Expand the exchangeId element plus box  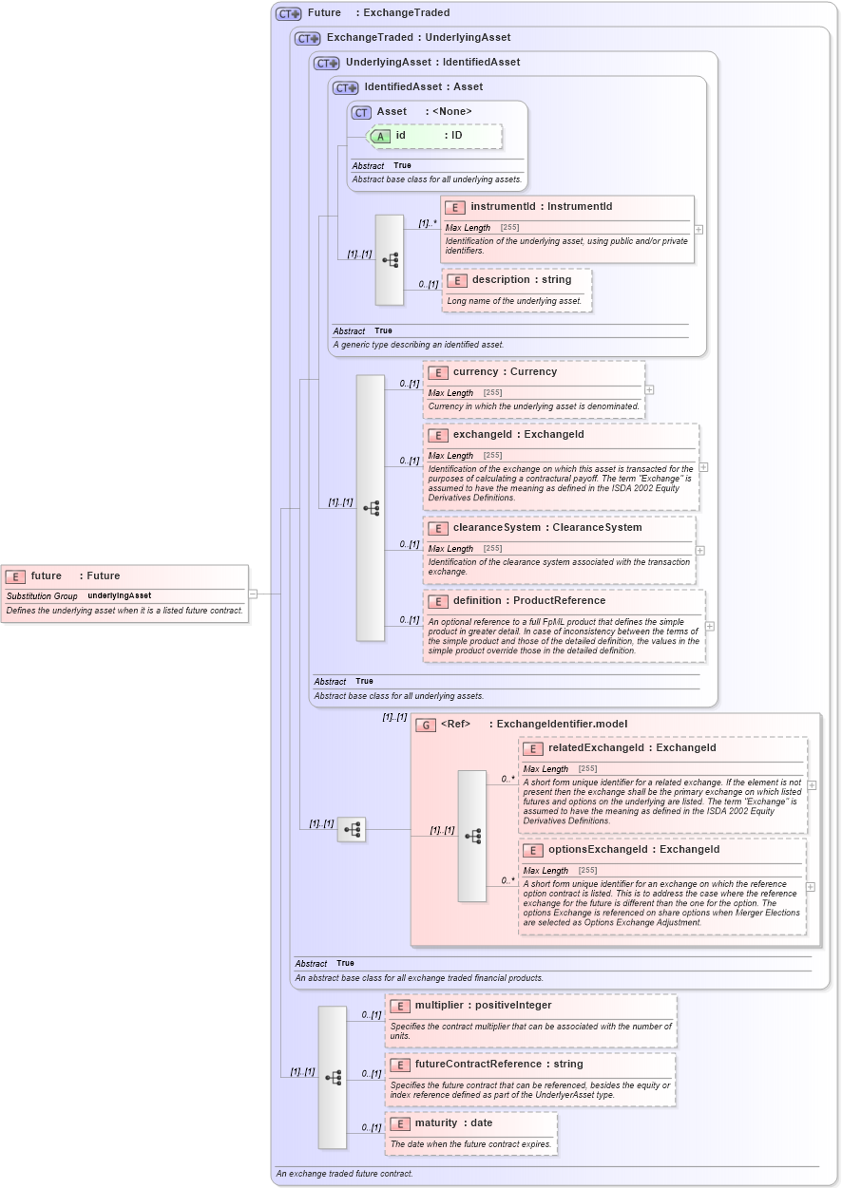pyautogui.click(x=704, y=467)
